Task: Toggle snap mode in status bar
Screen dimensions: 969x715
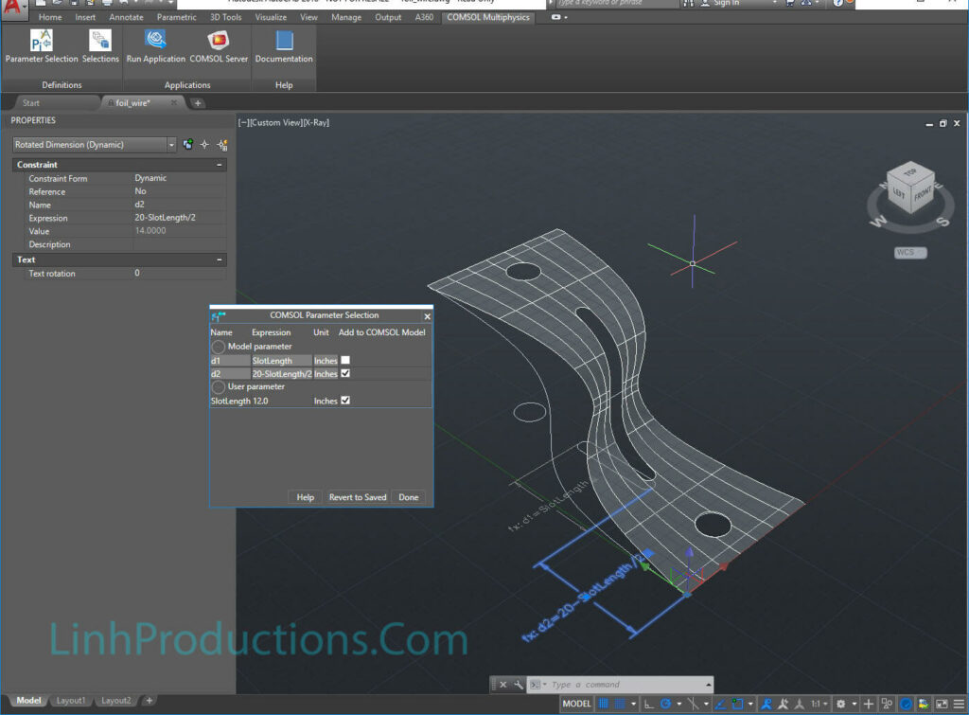Action: pos(620,704)
